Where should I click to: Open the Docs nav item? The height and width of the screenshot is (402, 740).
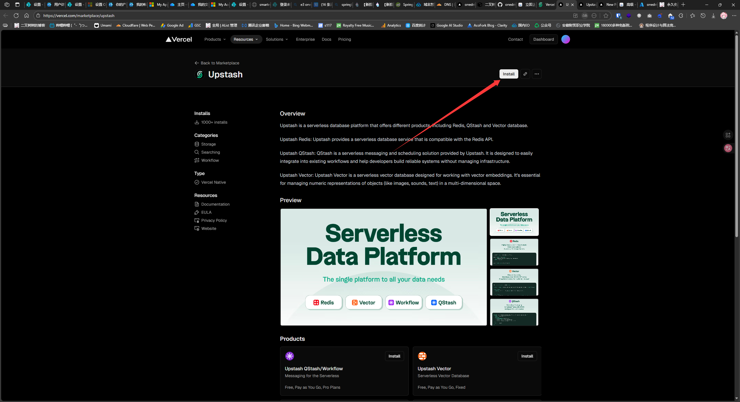pos(326,39)
